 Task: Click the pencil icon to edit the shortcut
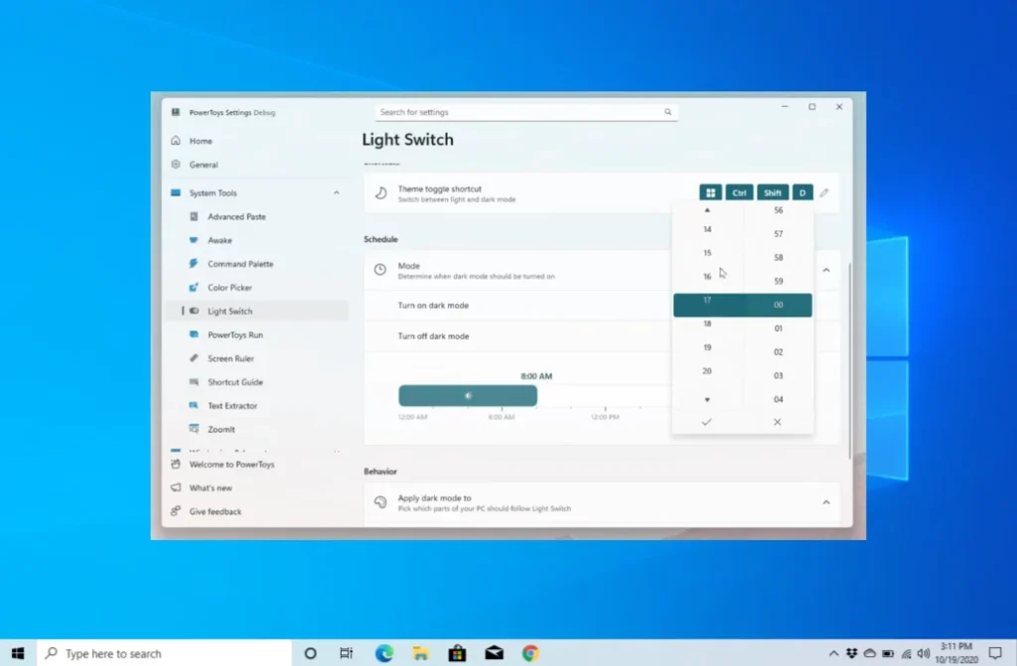pyautogui.click(x=824, y=193)
